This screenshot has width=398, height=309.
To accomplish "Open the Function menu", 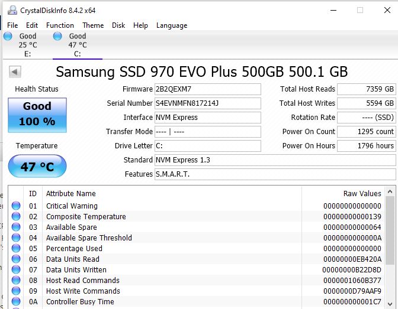I will tap(60, 25).
